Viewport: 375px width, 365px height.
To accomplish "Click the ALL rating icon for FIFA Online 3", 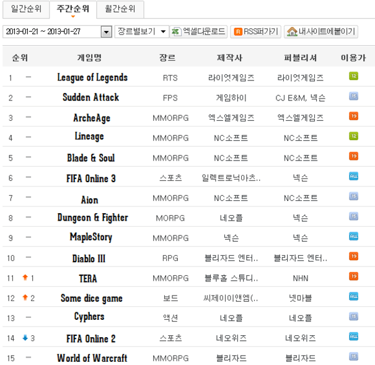I will [353, 176].
